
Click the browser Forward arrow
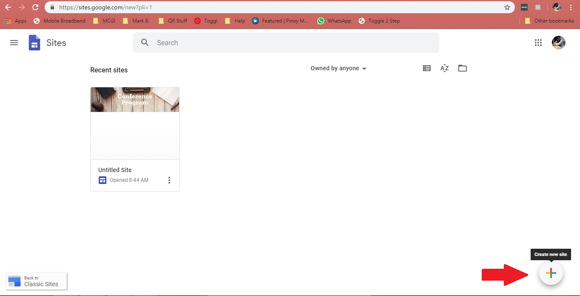pos(22,7)
